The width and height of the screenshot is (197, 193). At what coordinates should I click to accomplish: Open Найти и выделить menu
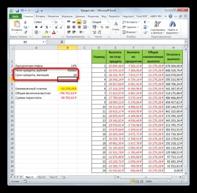click(172, 27)
